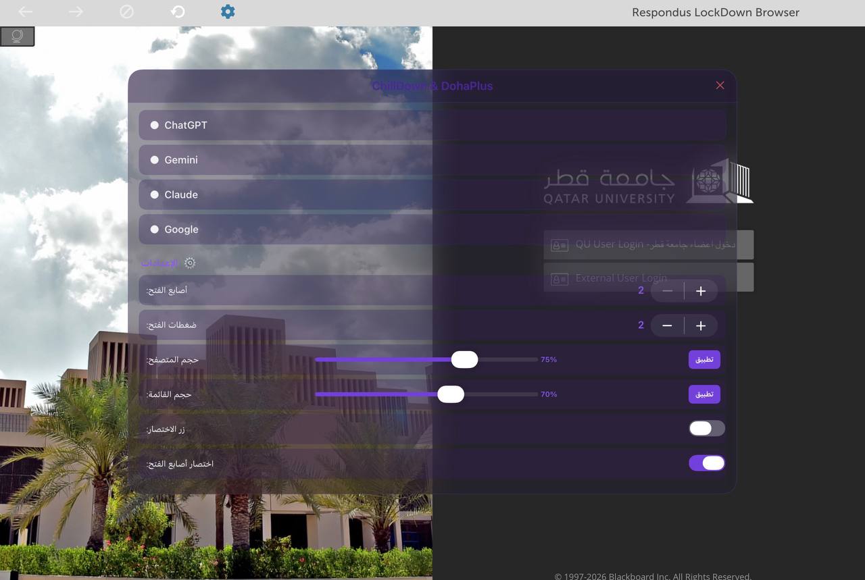Viewport: 865px width, 580px height.
Task: Increase أصابع الفتح with the plus button
Action: [x=701, y=291]
